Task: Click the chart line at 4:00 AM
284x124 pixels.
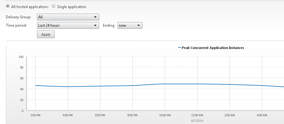Action: pos(262,86)
